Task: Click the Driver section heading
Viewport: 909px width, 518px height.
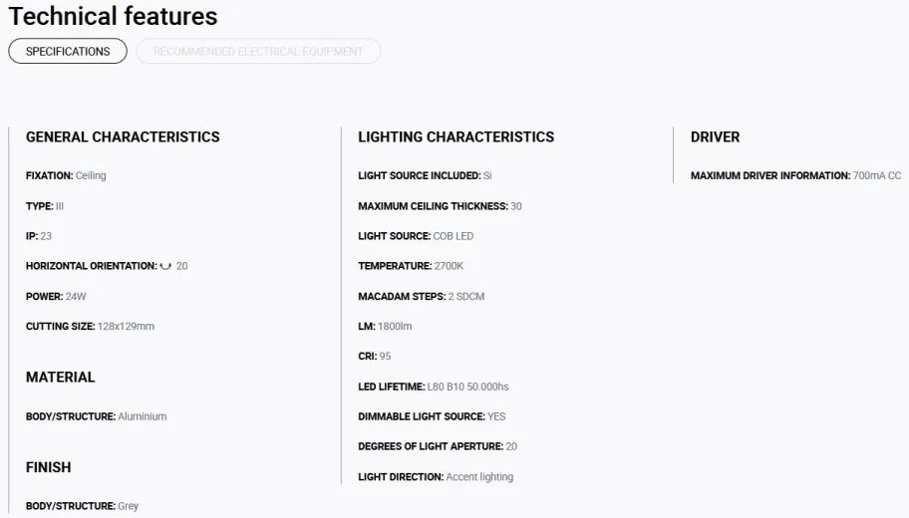Action: (715, 136)
